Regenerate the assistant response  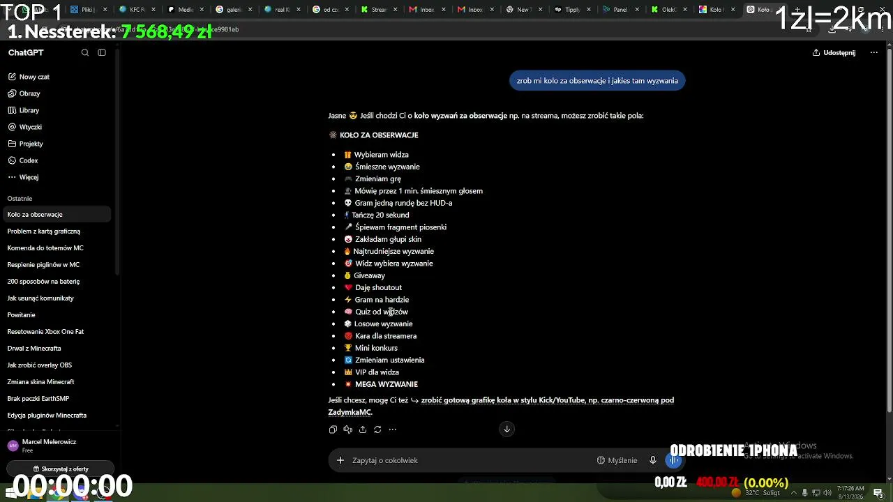[377, 429]
